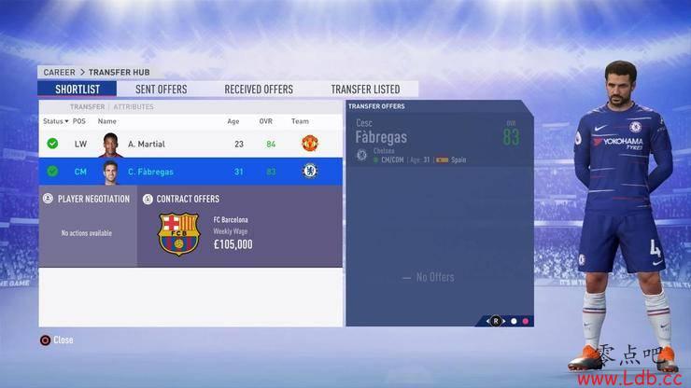The image size is (691, 388).
Task: Click the Spain flag icon
Action: coord(442,159)
